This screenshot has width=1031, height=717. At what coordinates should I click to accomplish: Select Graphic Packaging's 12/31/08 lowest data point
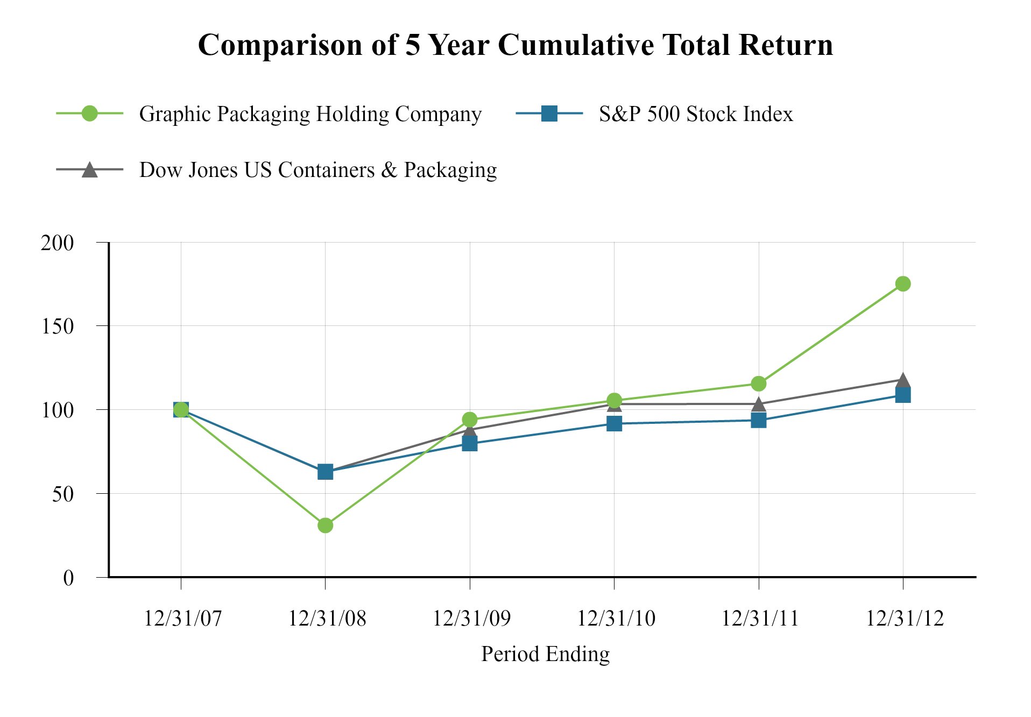(325, 525)
